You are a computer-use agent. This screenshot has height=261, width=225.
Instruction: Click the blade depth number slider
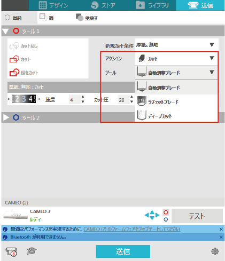click(x=24, y=99)
